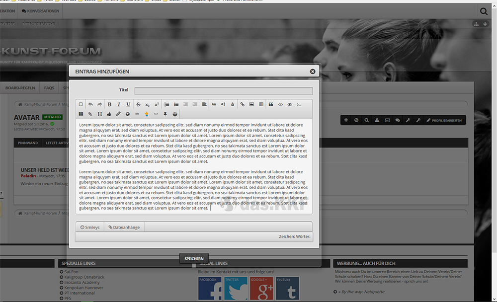Click the orange highlighter icon in toolbar
Viewport: 497px width, 302px height.
pyautogui.click(x=147, y=114)
